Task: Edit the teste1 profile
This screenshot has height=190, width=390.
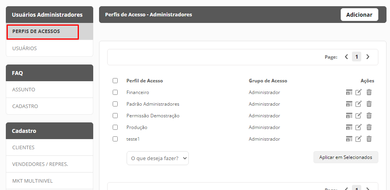Action: coord(358,139)
